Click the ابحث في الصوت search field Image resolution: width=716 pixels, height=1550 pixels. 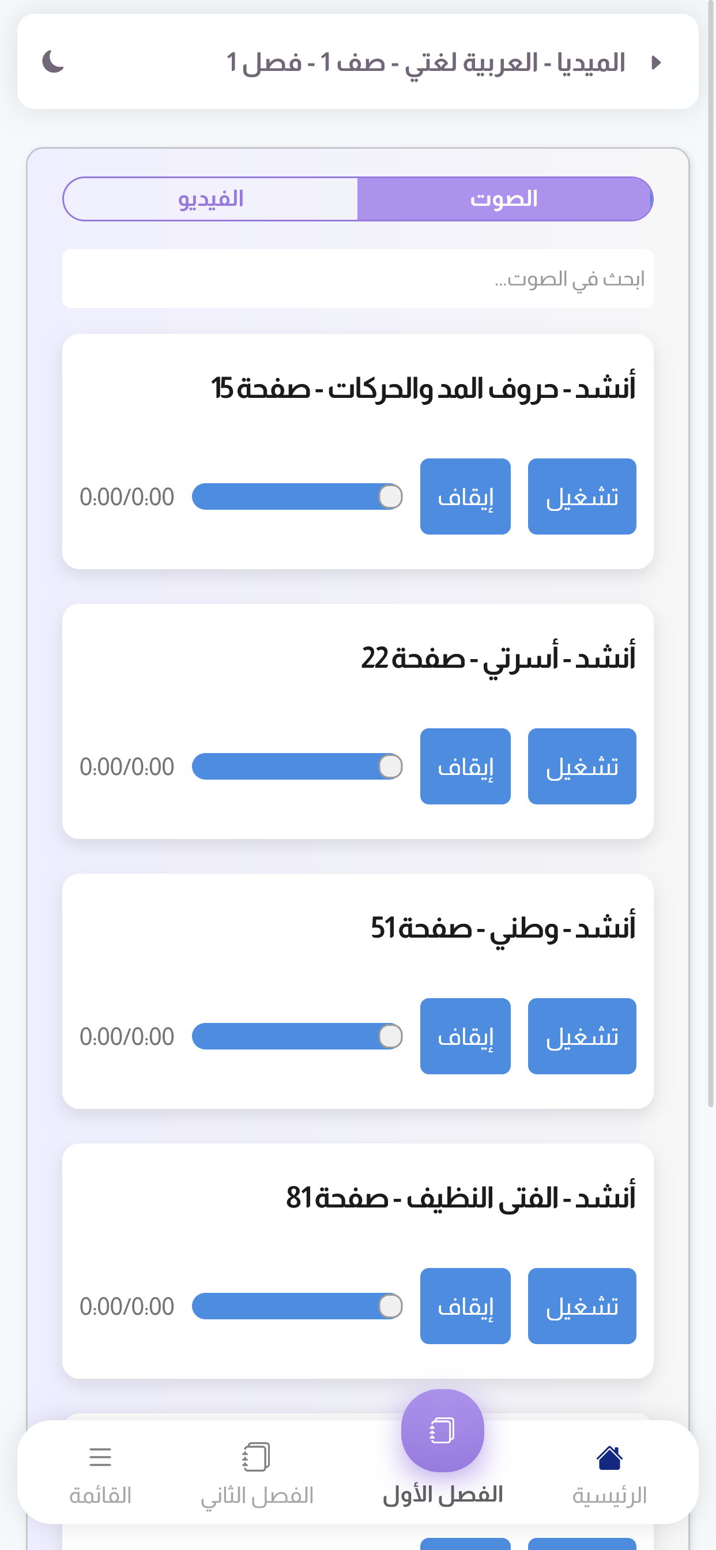click(357, 279)
